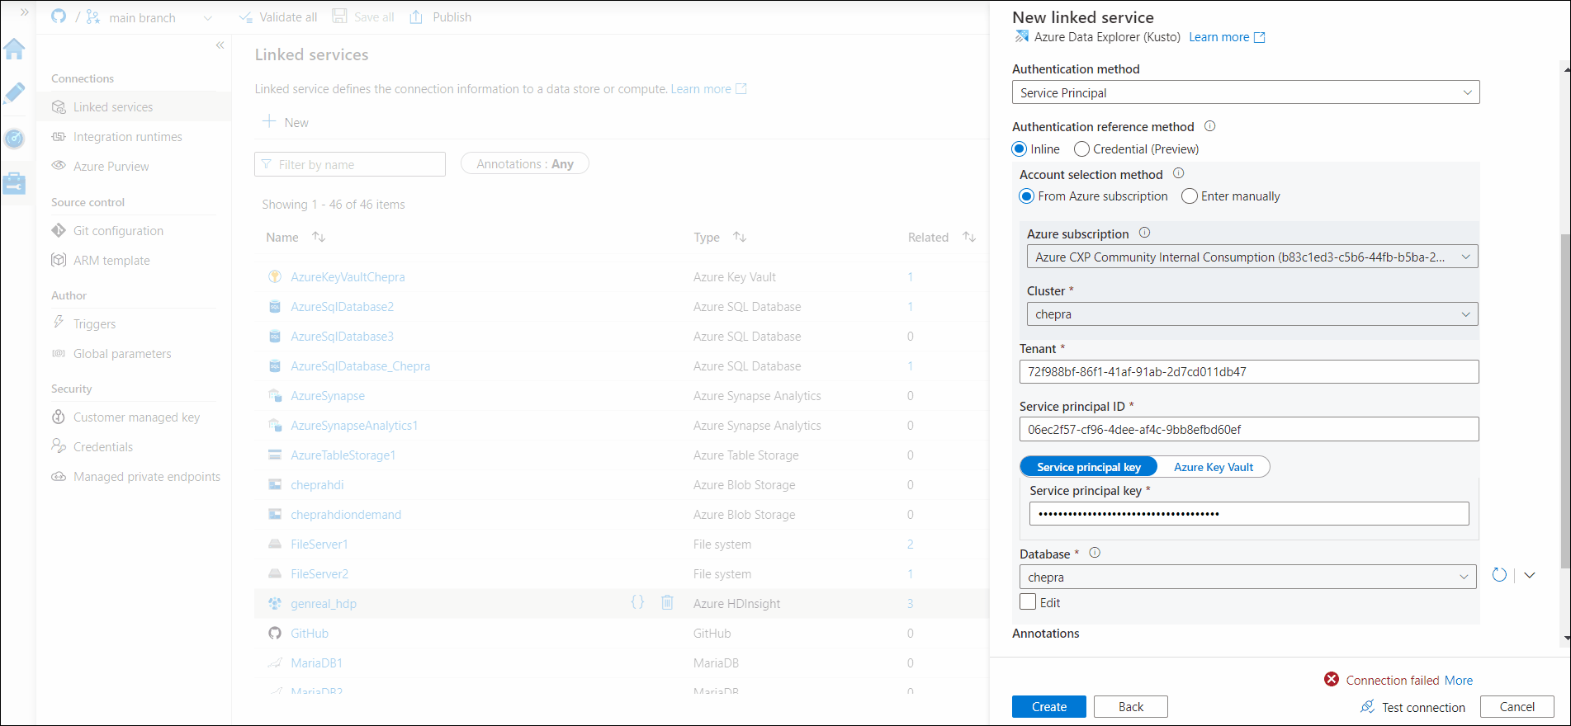1571x726 pixels.
Task: Click the Service principal ID field
Action: pyautogui.click(x=1248, y=430)
